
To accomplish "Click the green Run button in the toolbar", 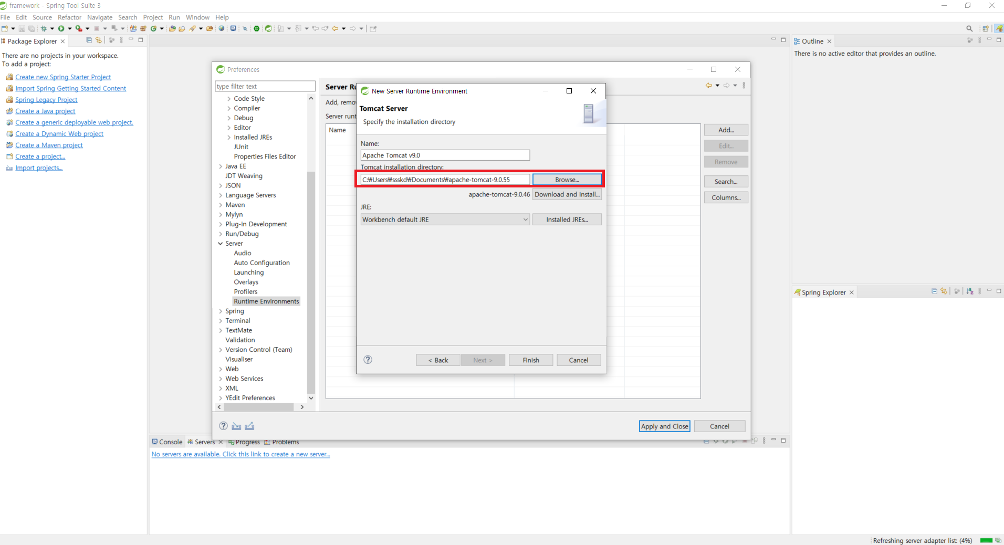I will pos(61,28).
